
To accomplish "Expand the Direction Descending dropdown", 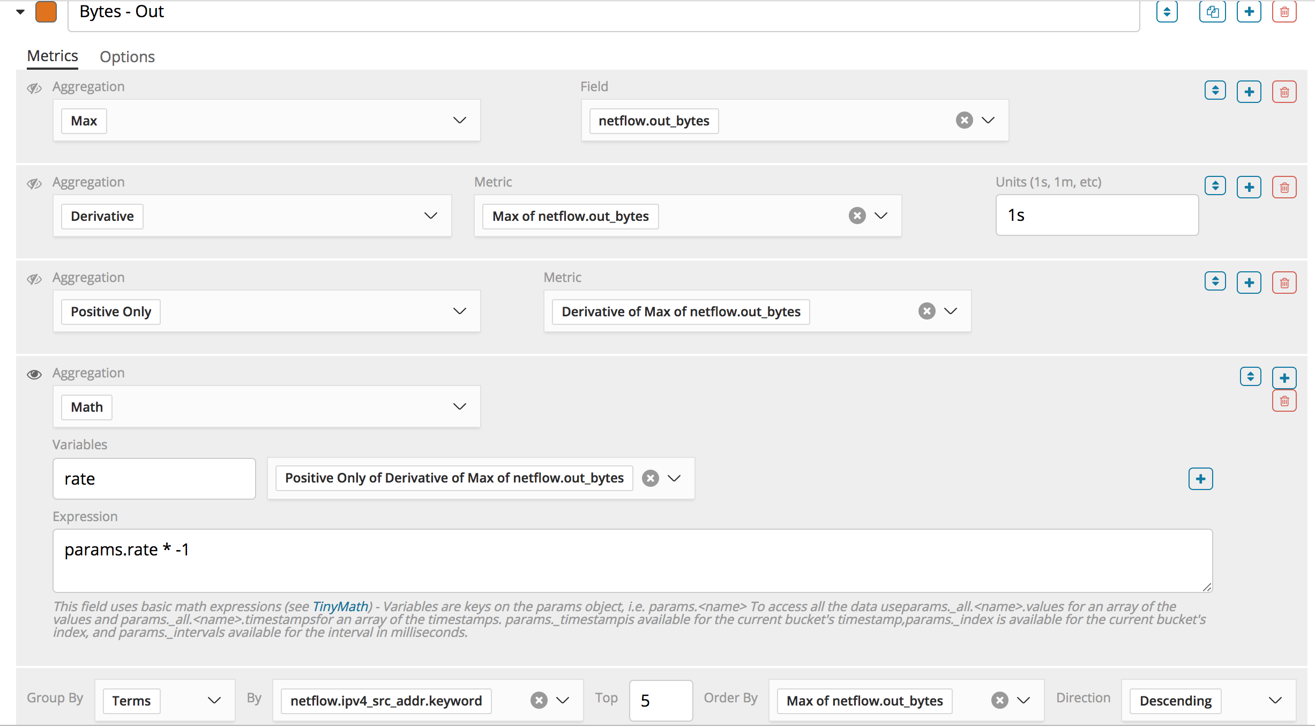I will [x=1275, y=700].
